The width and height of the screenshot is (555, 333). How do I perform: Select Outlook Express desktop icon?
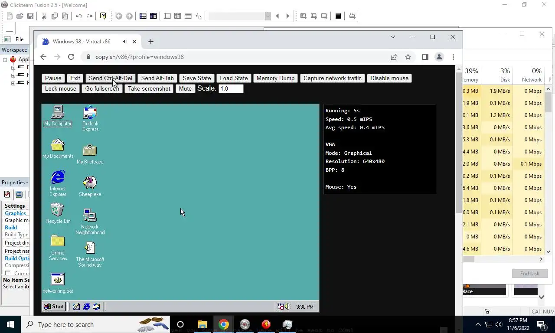coord(90,118)
